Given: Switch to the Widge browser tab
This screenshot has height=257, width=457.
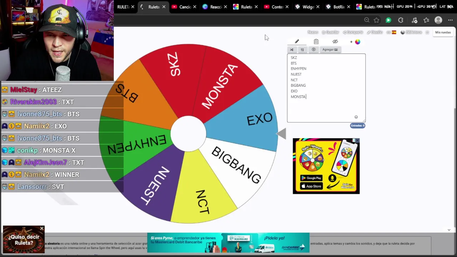Looking at the screenshot, I should (x=308, y=7).
